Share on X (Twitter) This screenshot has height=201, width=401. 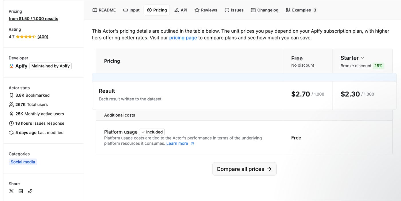point(11,191)
